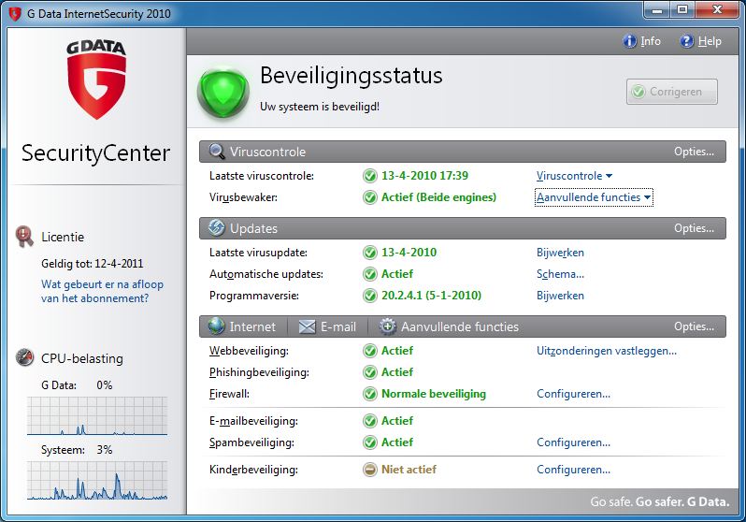This screenshot has width=746, height=522.
Task: Click the G Data shield logo in sidebar
Action: tap(96, 80)
